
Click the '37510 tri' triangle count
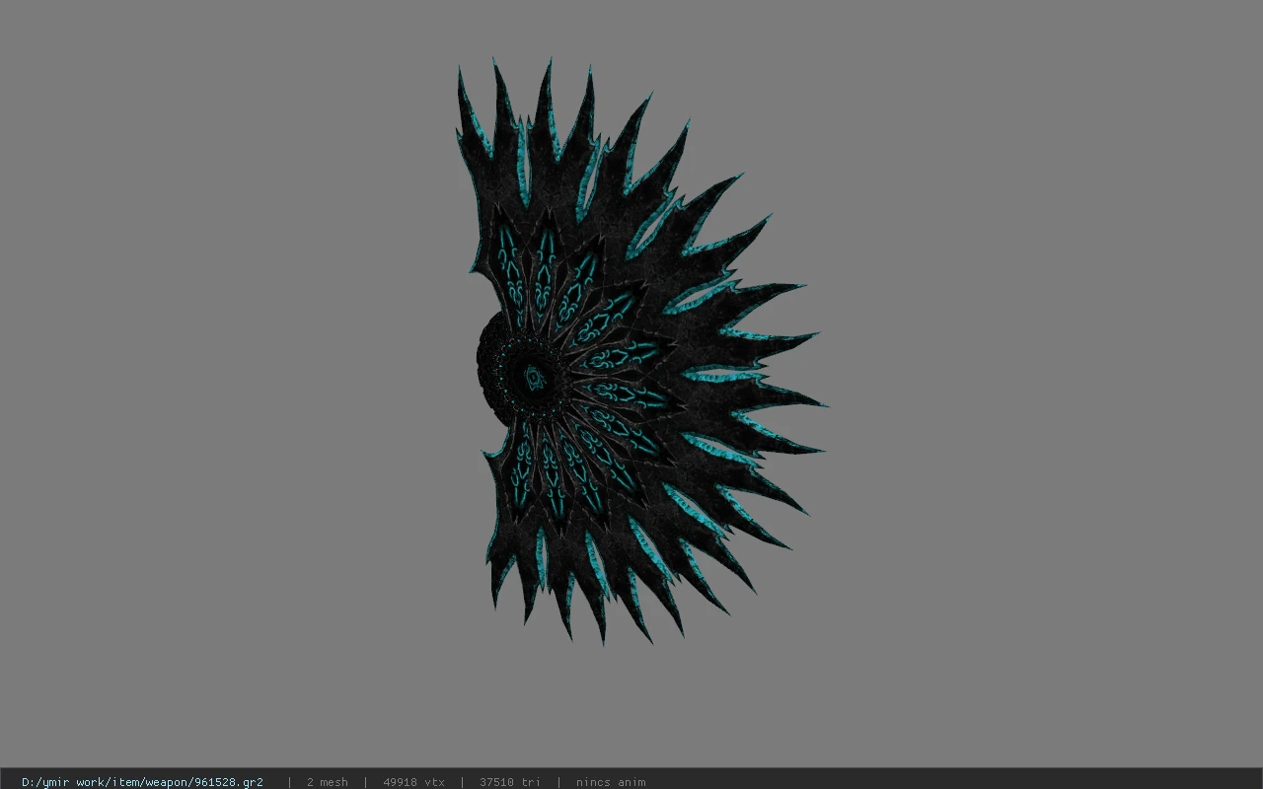click(x=509, y=782)
